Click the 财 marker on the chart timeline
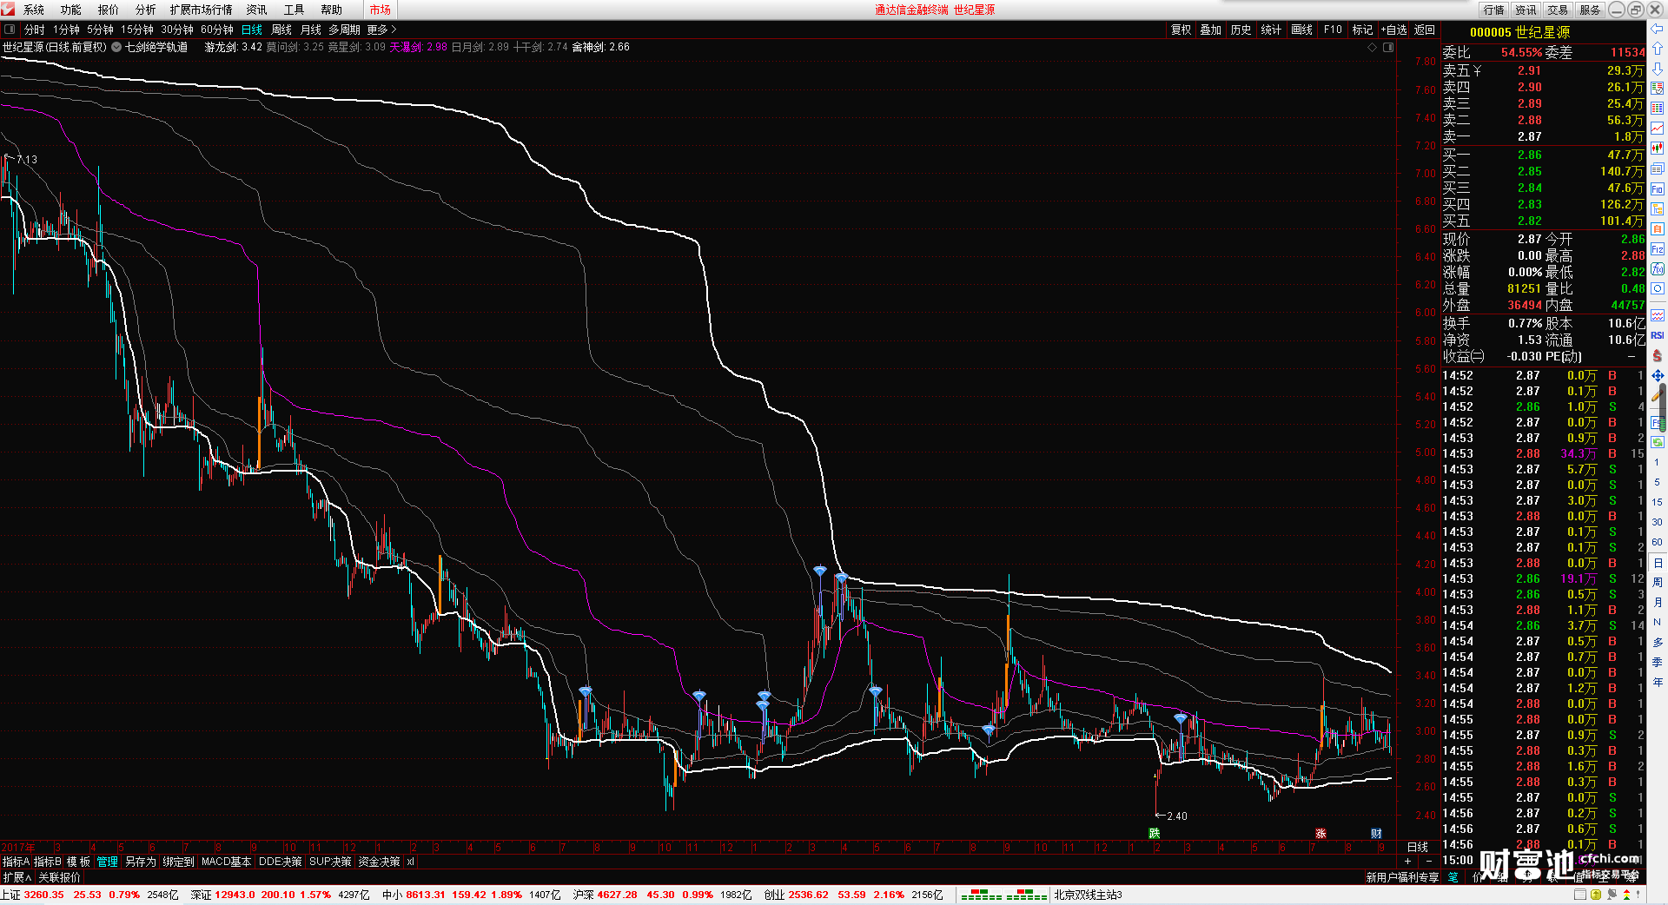The width and height of the screenshot is (1668, 905). click(x=1376, y=834)
